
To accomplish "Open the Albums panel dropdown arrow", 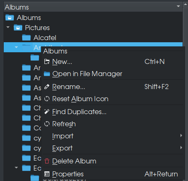I will pos(178,6).
